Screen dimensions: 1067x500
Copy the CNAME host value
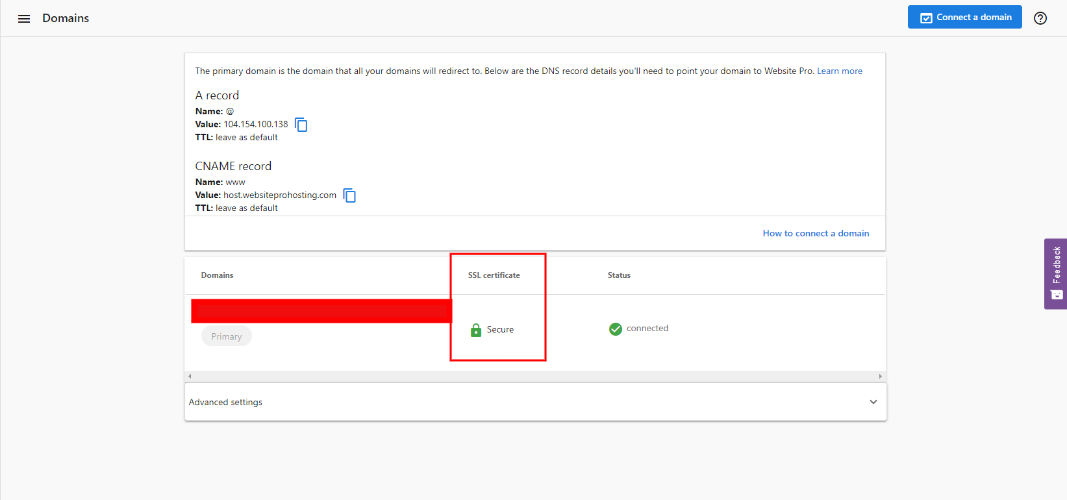coord(349,195)
